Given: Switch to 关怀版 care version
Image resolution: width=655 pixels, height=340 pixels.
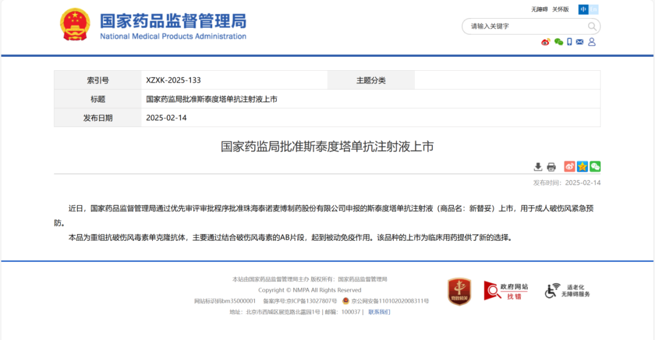Looking at the screenshot, I should 560,9.
